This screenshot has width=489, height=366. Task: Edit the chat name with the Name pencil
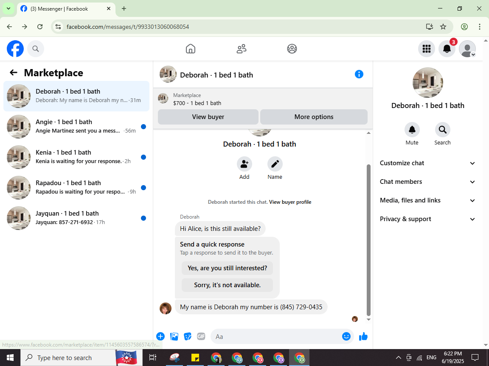click(x=275, y=164)
